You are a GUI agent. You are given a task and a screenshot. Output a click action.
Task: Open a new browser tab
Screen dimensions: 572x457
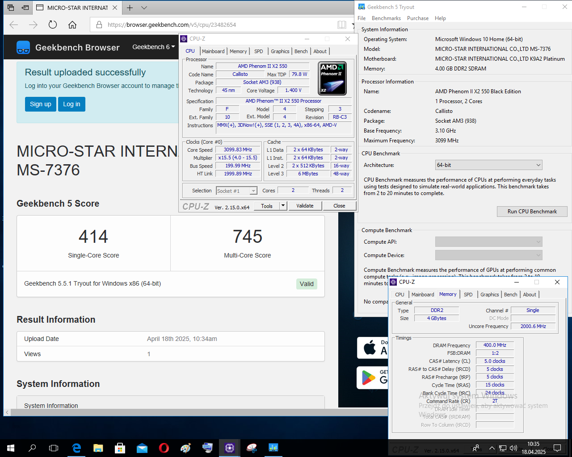click(130, 8)
